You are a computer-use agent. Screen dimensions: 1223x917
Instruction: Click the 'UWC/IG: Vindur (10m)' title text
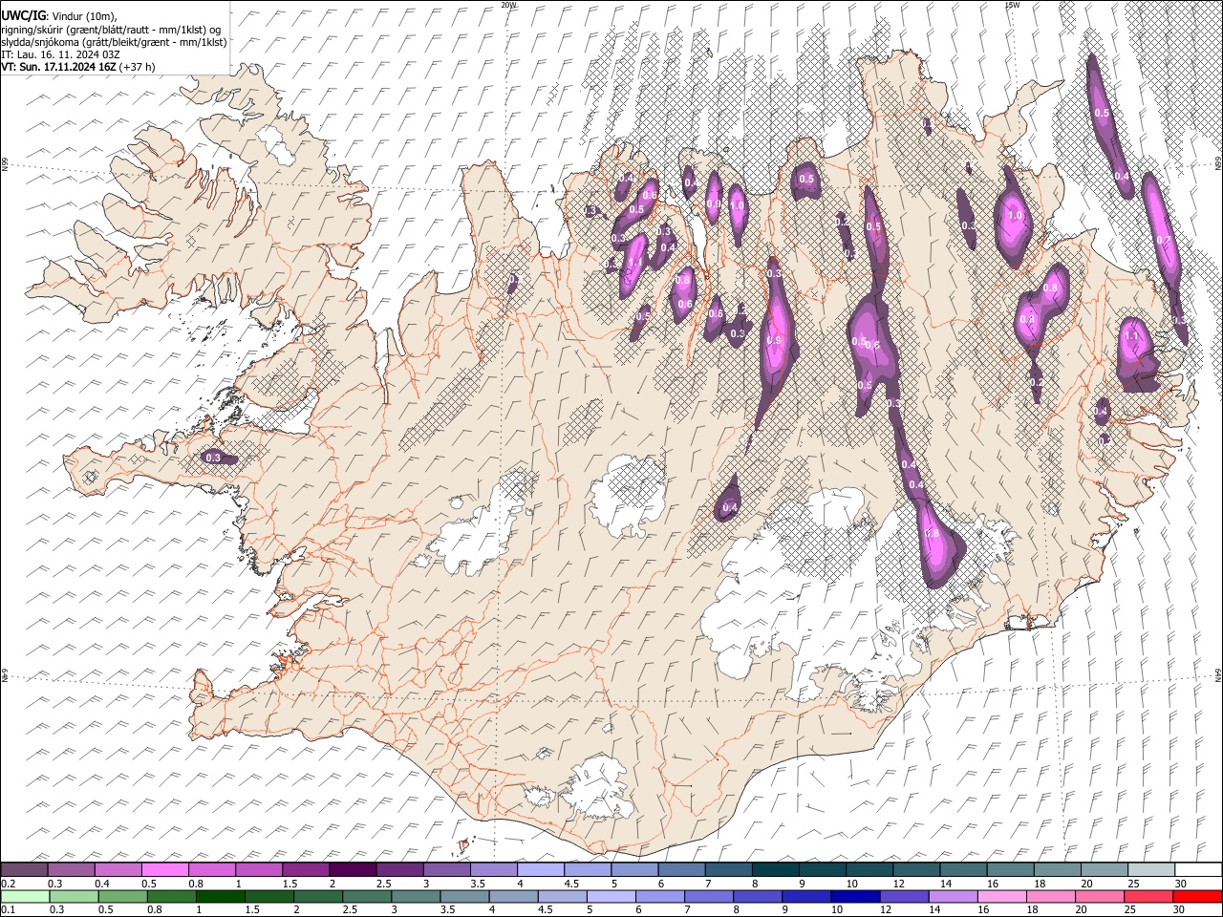pos(59,16)
